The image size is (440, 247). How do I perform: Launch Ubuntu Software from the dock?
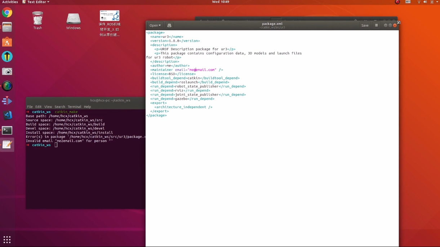point(7,42)
